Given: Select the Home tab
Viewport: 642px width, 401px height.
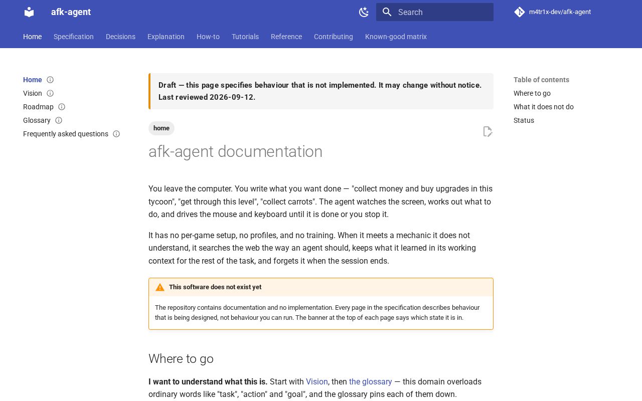Looking at the screenshot, I should 32,37.
